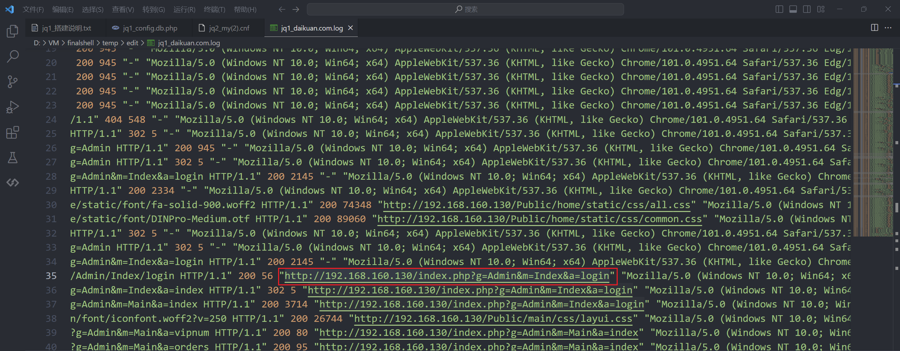Viewport: 900px width, 351px height.
Task: Click the vertical scrollbar track
Action: click(896, 200)
